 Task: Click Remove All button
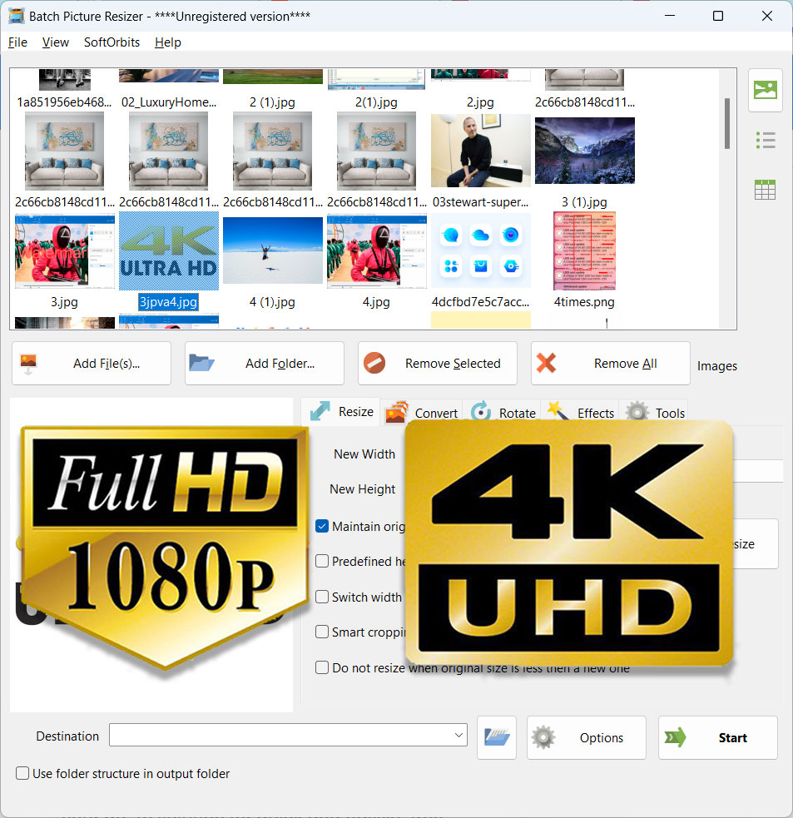(611, 363)
